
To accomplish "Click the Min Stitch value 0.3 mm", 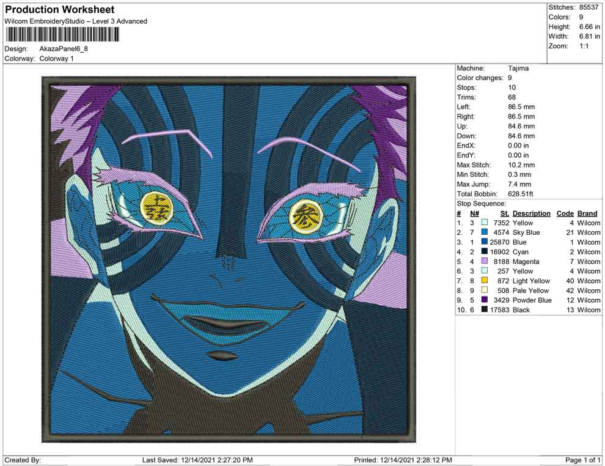I will pos(519,174).
